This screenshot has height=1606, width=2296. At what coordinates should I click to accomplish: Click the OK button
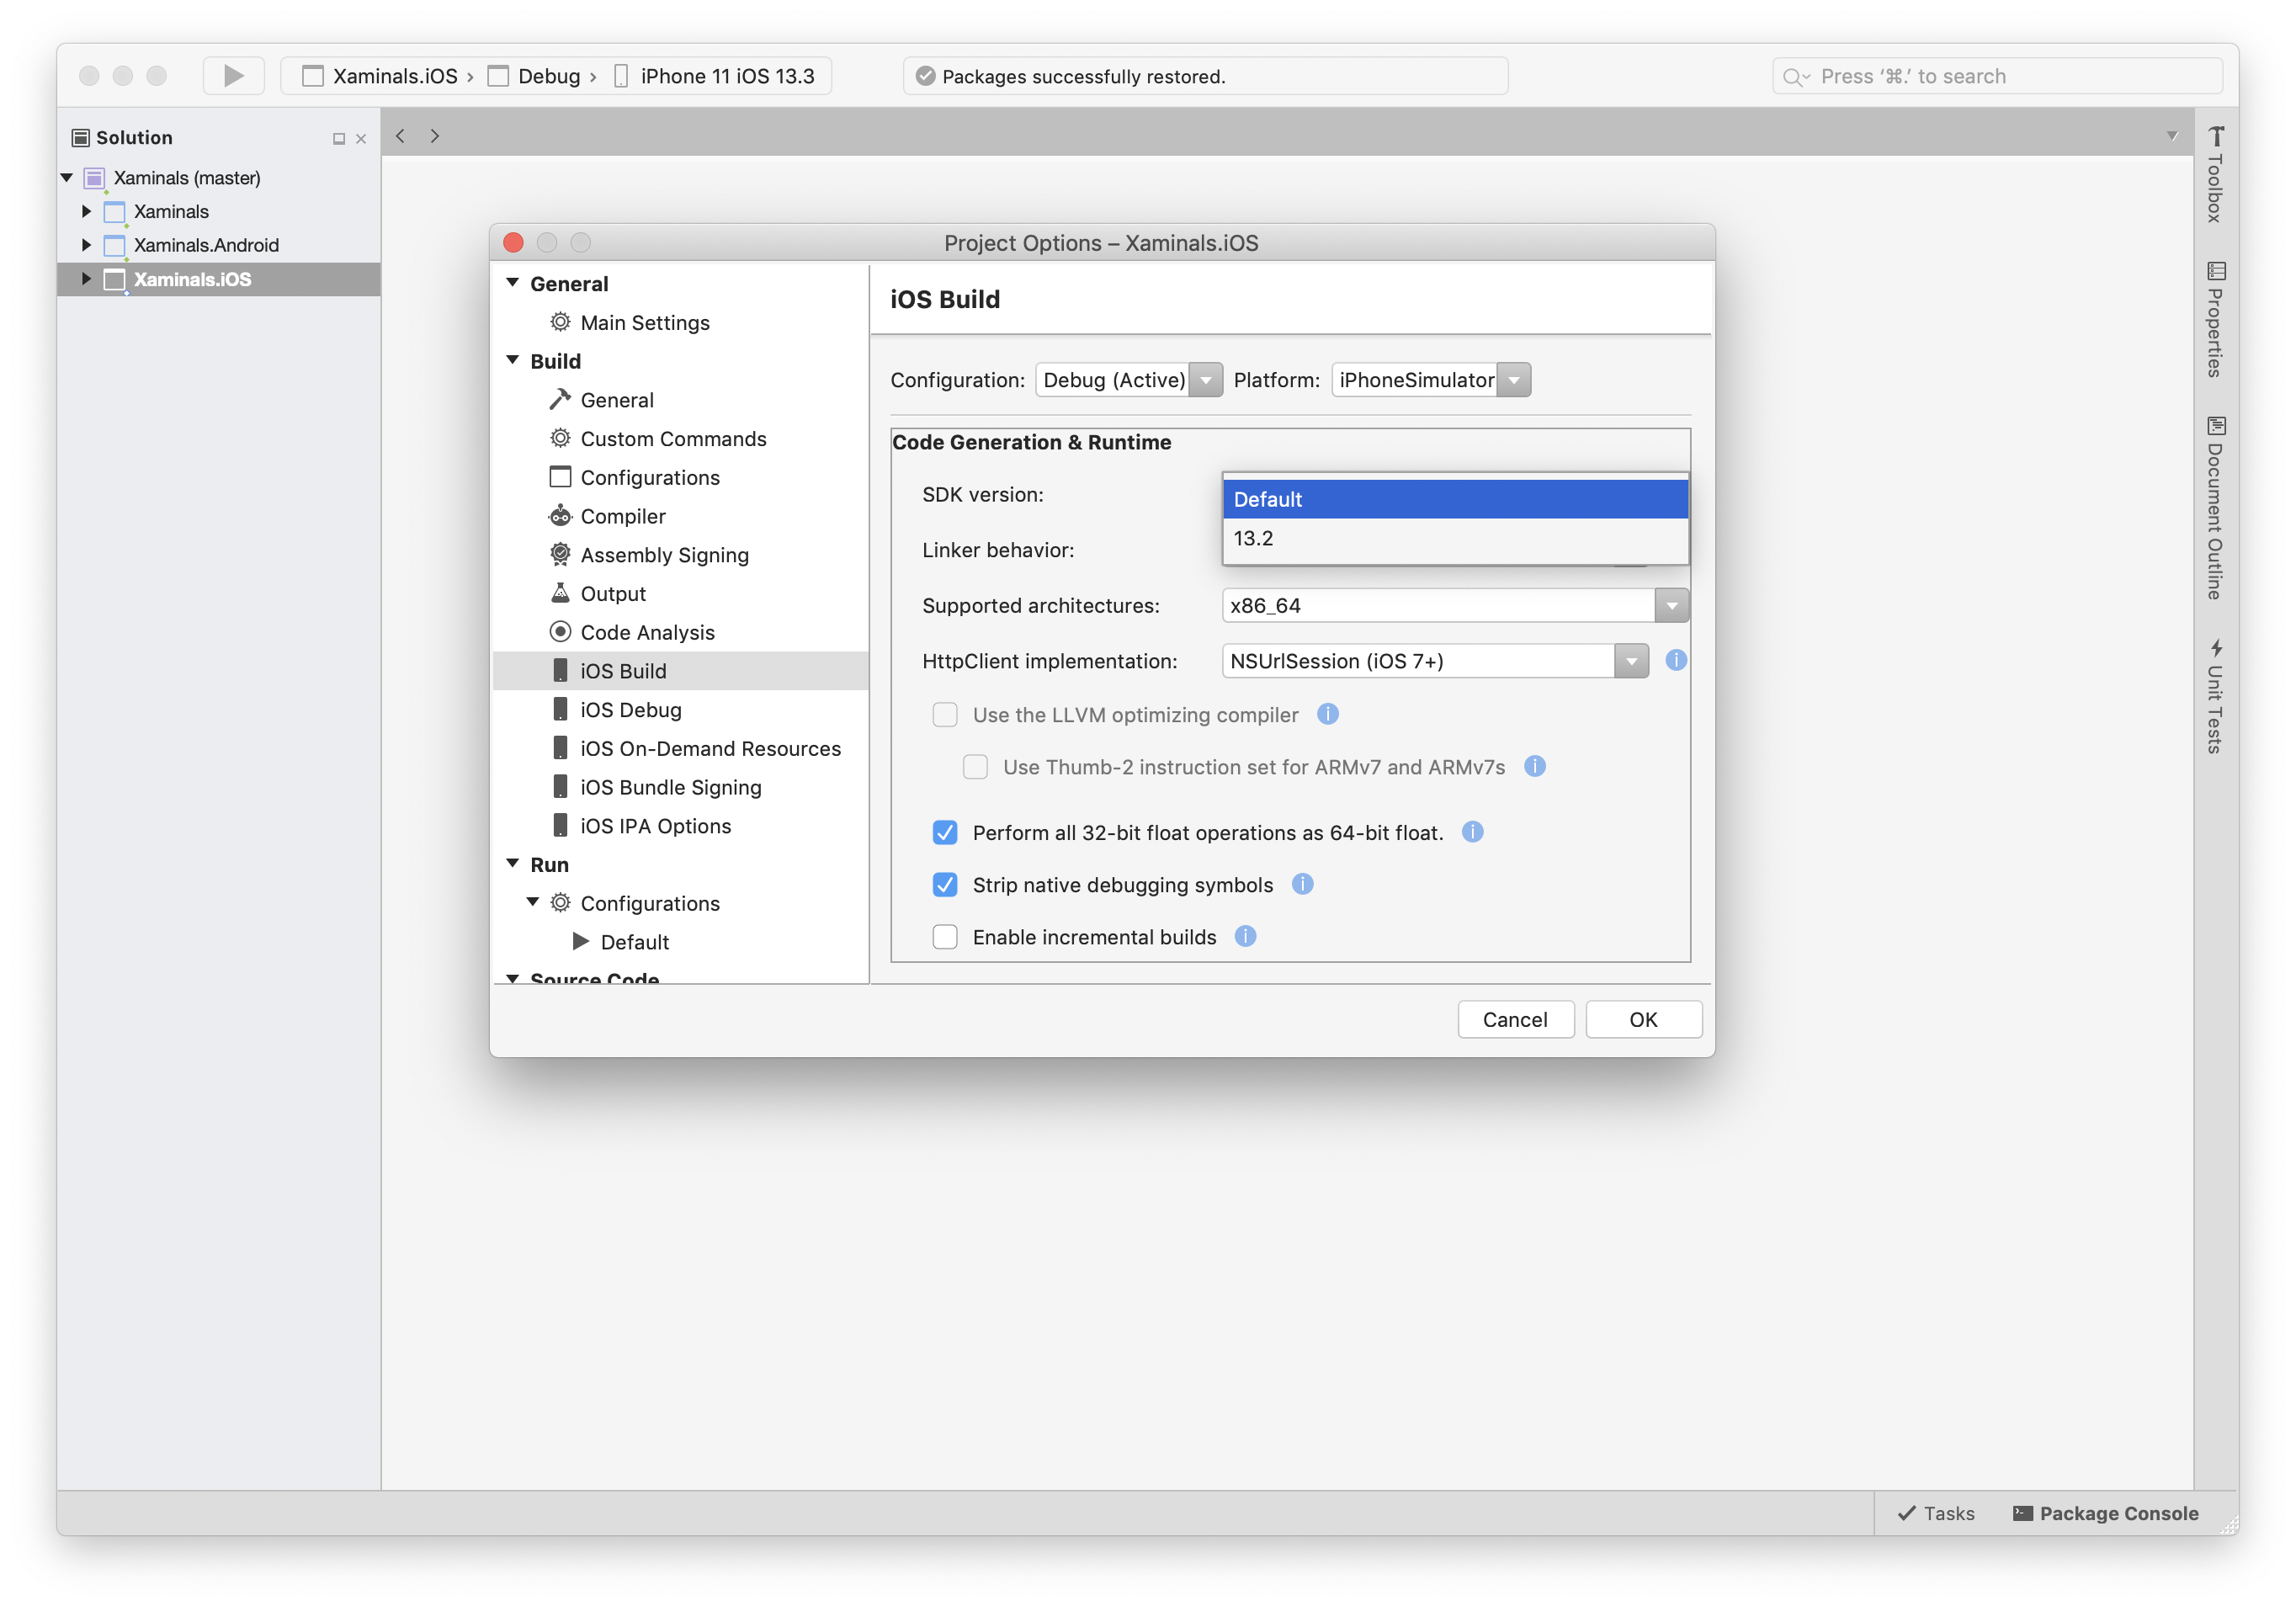[x=1643, y=1019]
